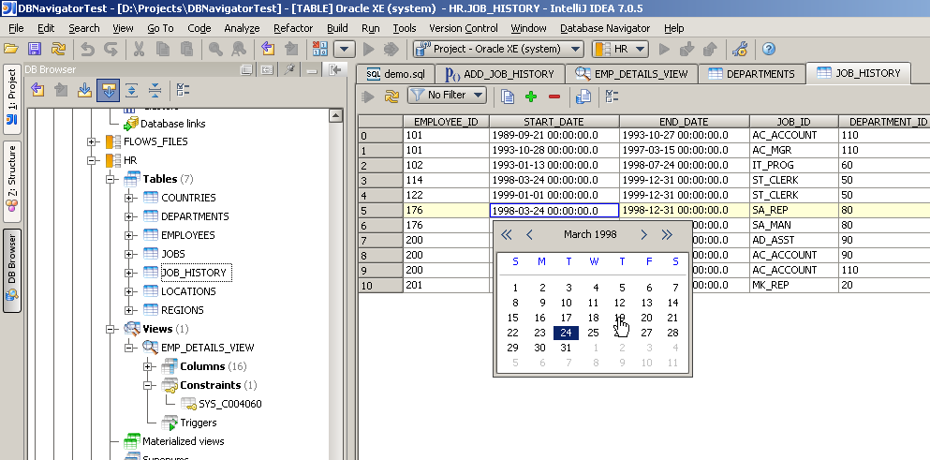Expand the COUNTRIES table node
This screenshot has height=460, width=930.
(x=128, y=198)
